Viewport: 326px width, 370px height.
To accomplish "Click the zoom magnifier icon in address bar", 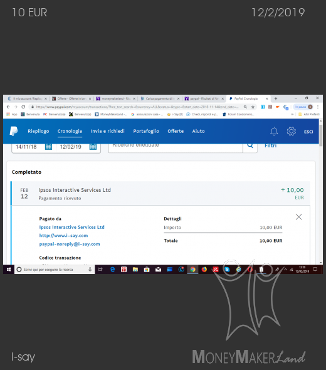I will [x=245, y=107].
